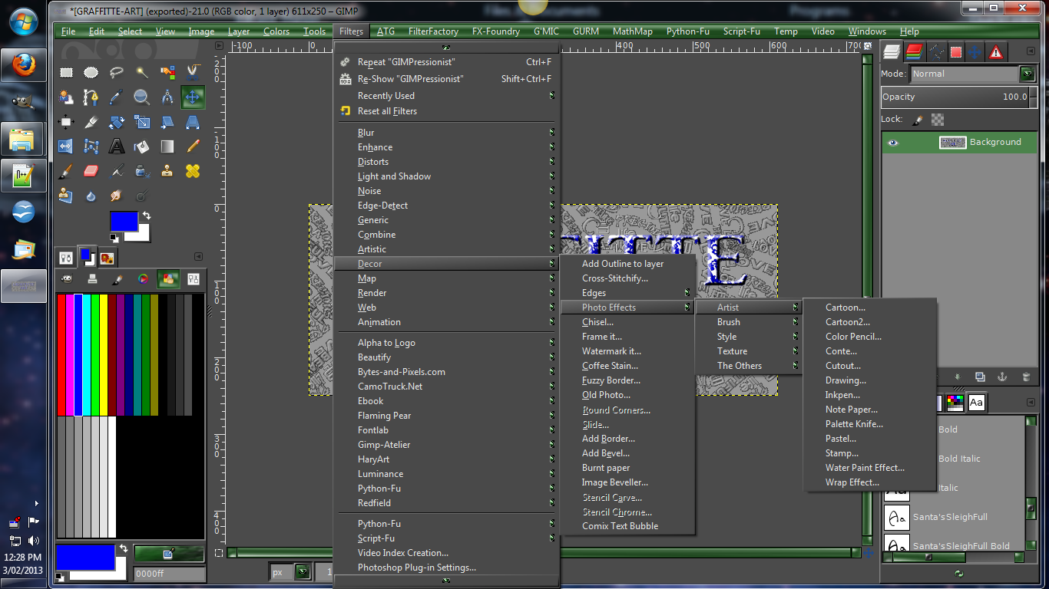Screen dimensions: 1049x589
Task: Expand the Distorts submenu
Action: coord(447,162)
